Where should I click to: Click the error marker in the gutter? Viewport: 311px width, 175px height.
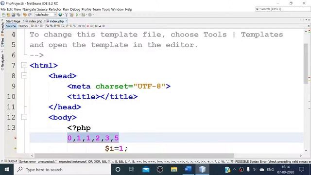pyautogui.click(x=15, y=138)
